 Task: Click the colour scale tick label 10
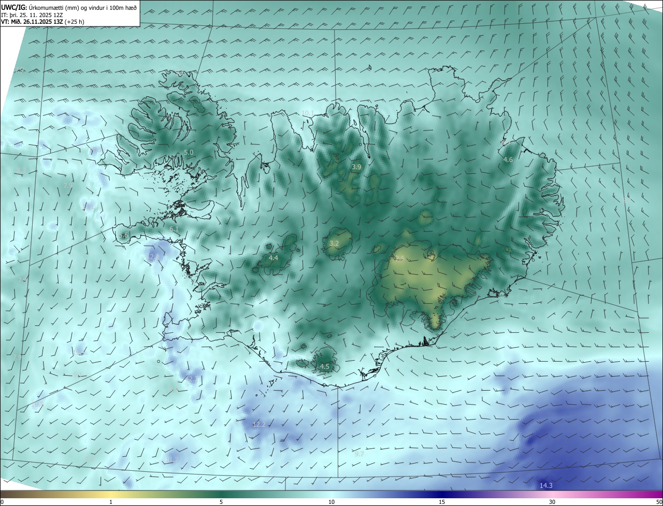(331, 502)
